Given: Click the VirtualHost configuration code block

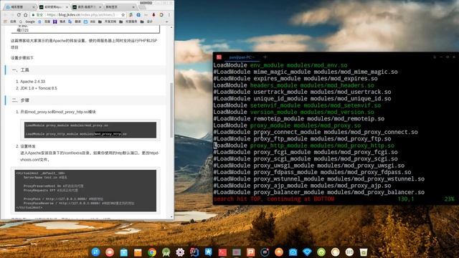Looking at the screenshot, I should point(86,190).
